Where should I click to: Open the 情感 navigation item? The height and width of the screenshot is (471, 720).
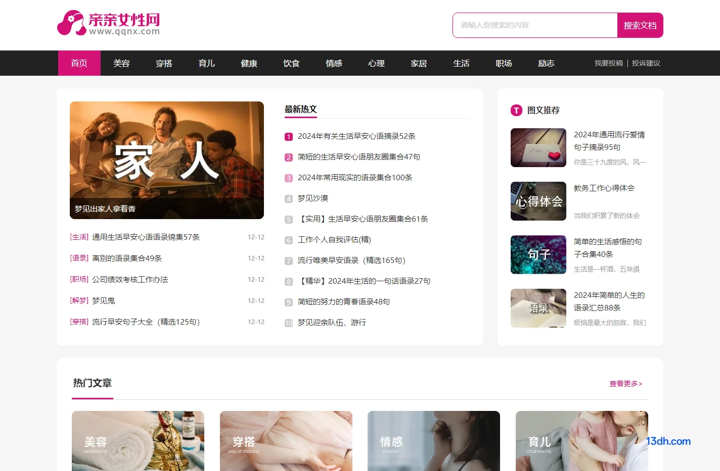point(334,63)
